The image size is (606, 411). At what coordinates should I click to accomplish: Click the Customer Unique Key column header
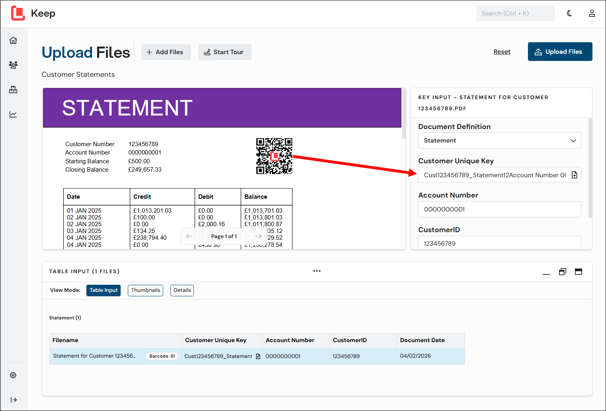click(223, 341)
